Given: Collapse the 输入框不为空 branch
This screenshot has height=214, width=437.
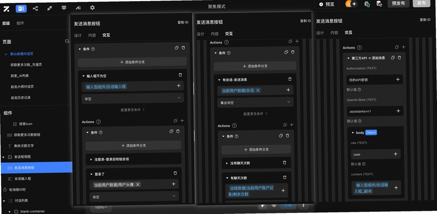Looking at the screenshot, I should pos(83,76).
